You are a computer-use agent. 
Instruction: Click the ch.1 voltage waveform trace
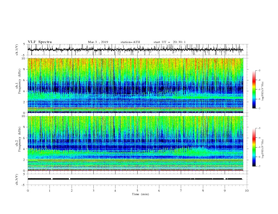(135, 50)
